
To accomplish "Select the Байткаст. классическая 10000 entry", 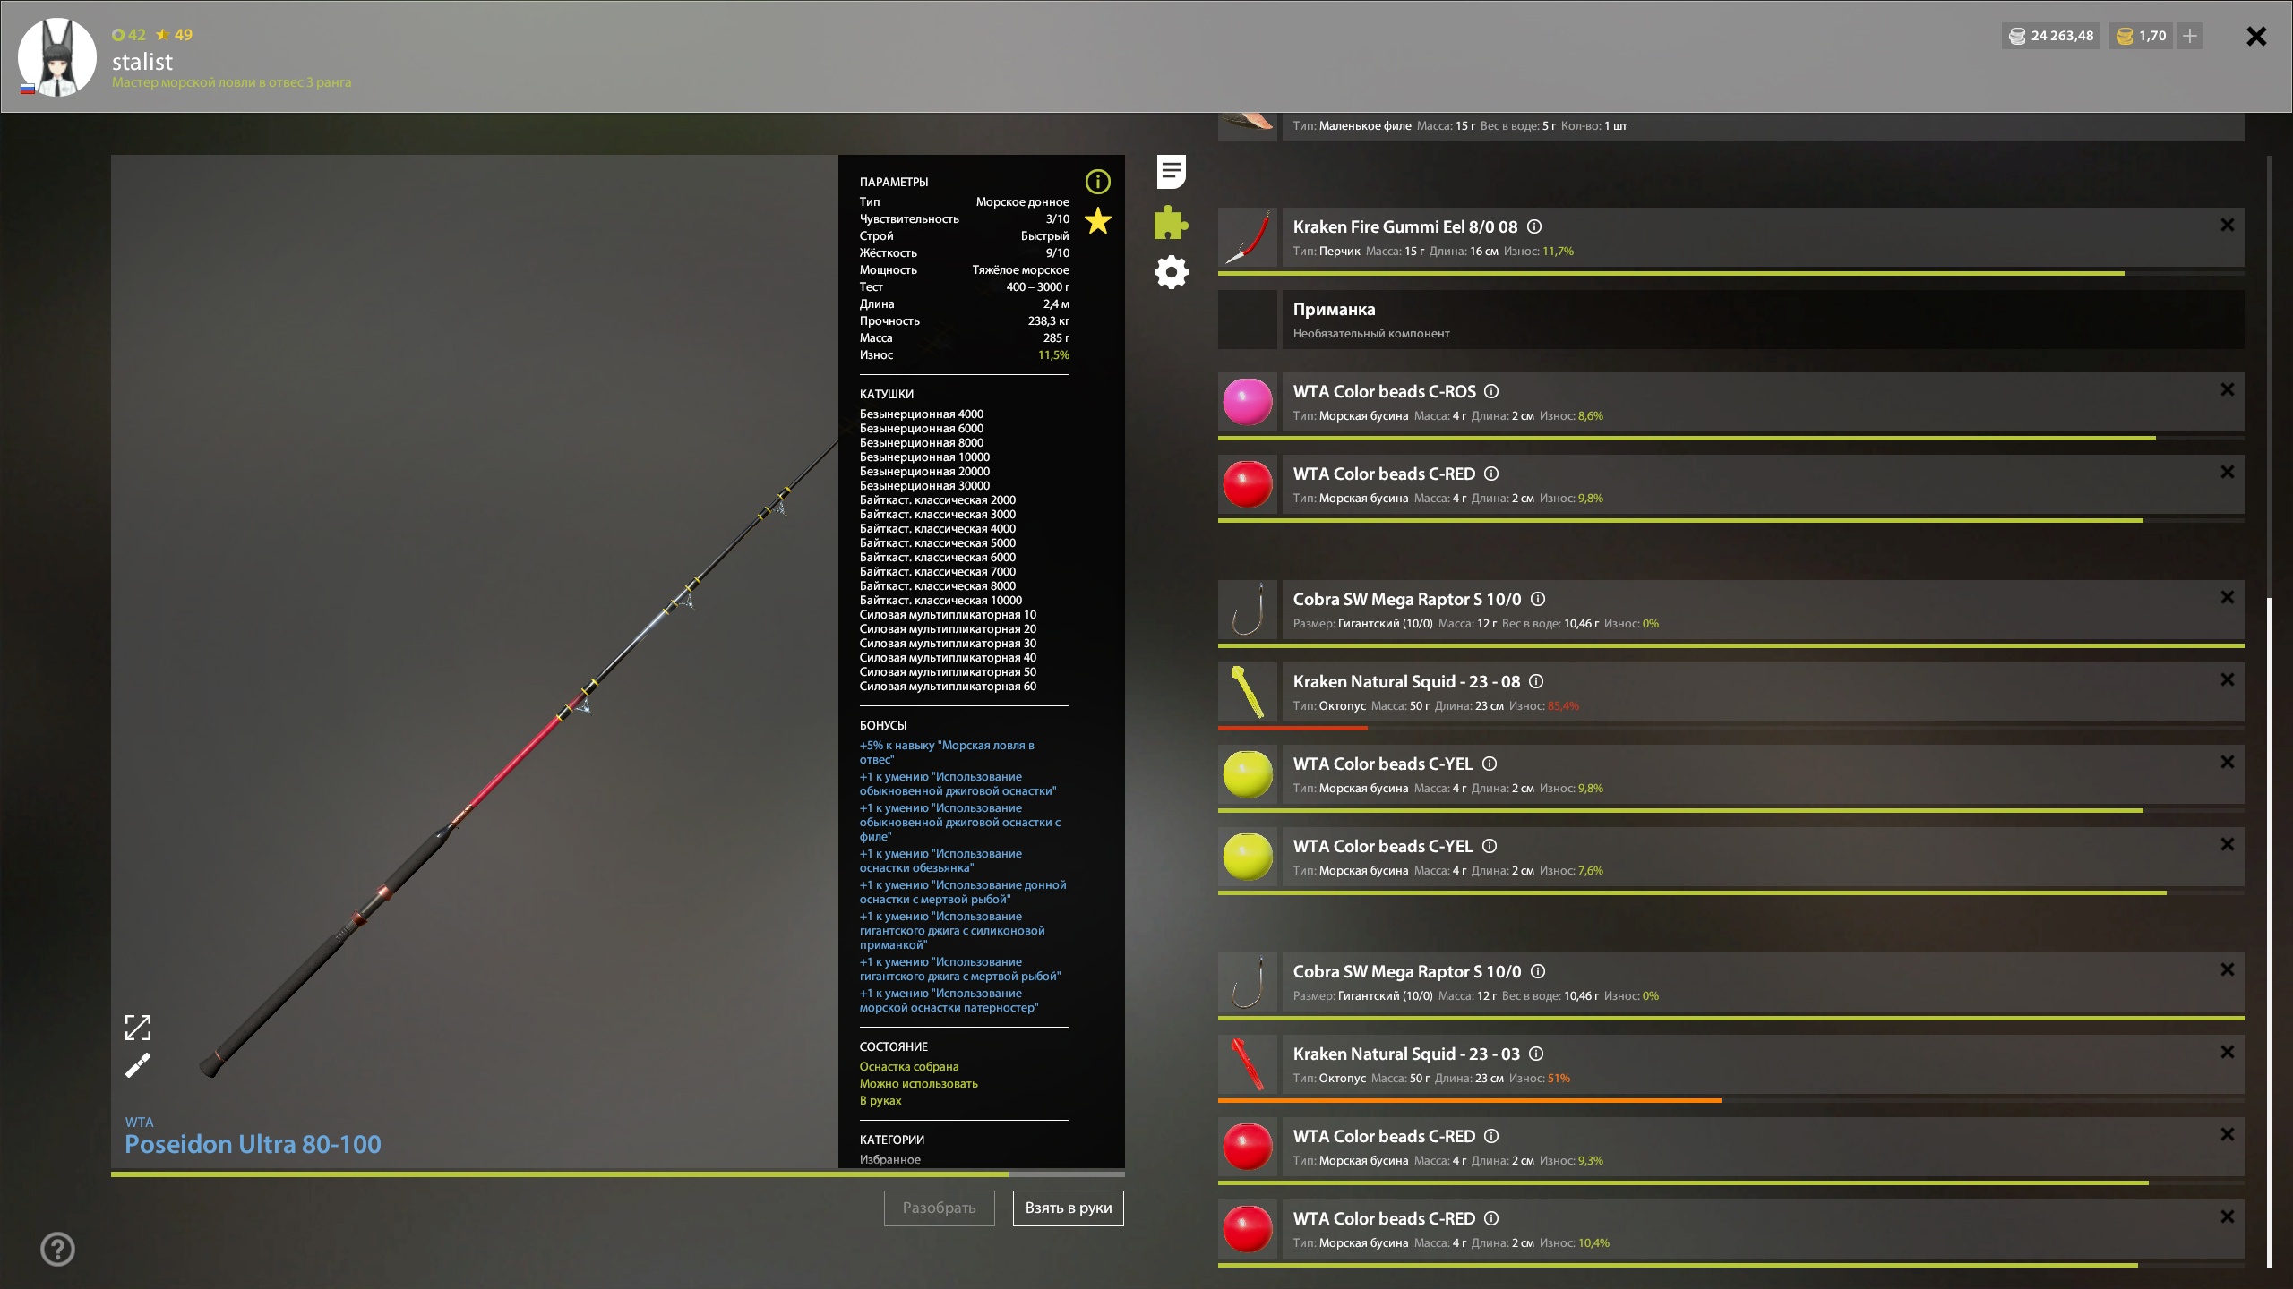I will tap(940, 601).
